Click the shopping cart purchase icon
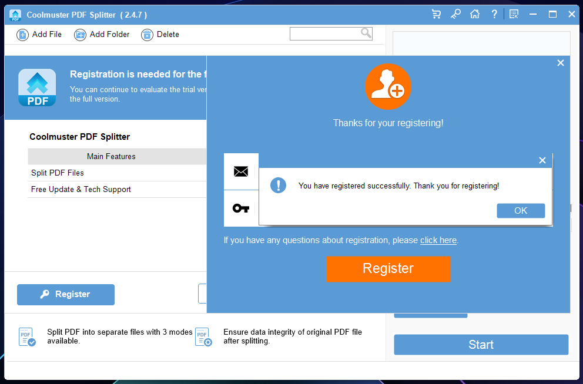The height and width of the screenshot is (384, 583). pyautogui.click(x=436, y=14)
